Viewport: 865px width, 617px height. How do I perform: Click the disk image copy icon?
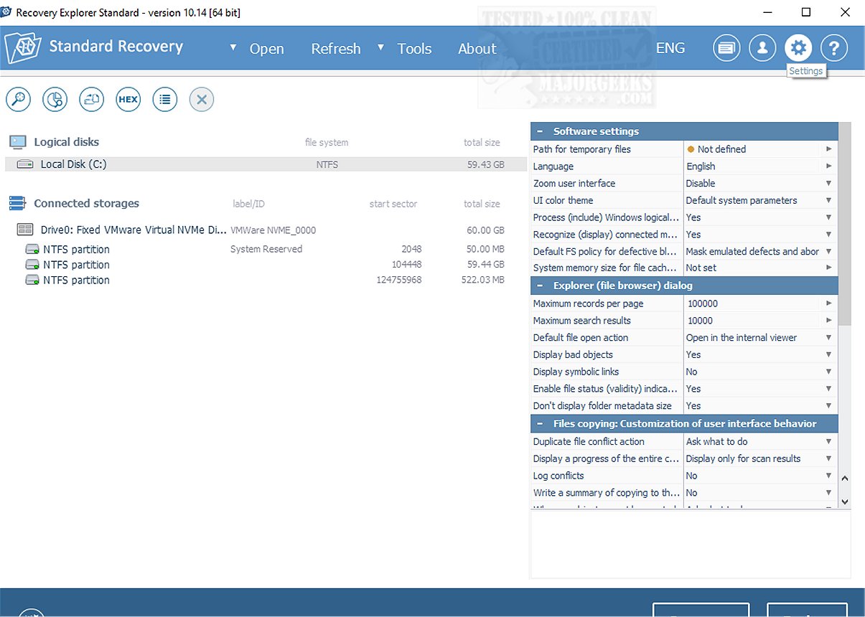pos(92,100)
